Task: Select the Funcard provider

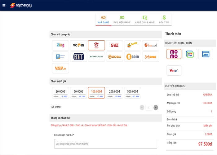Action: [x=150, y=45]
